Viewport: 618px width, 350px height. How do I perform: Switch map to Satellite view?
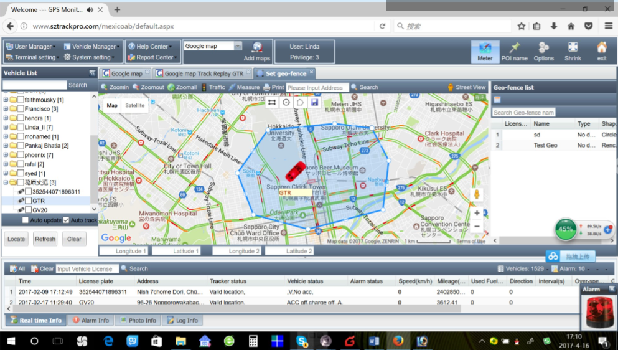coord(135,105)
